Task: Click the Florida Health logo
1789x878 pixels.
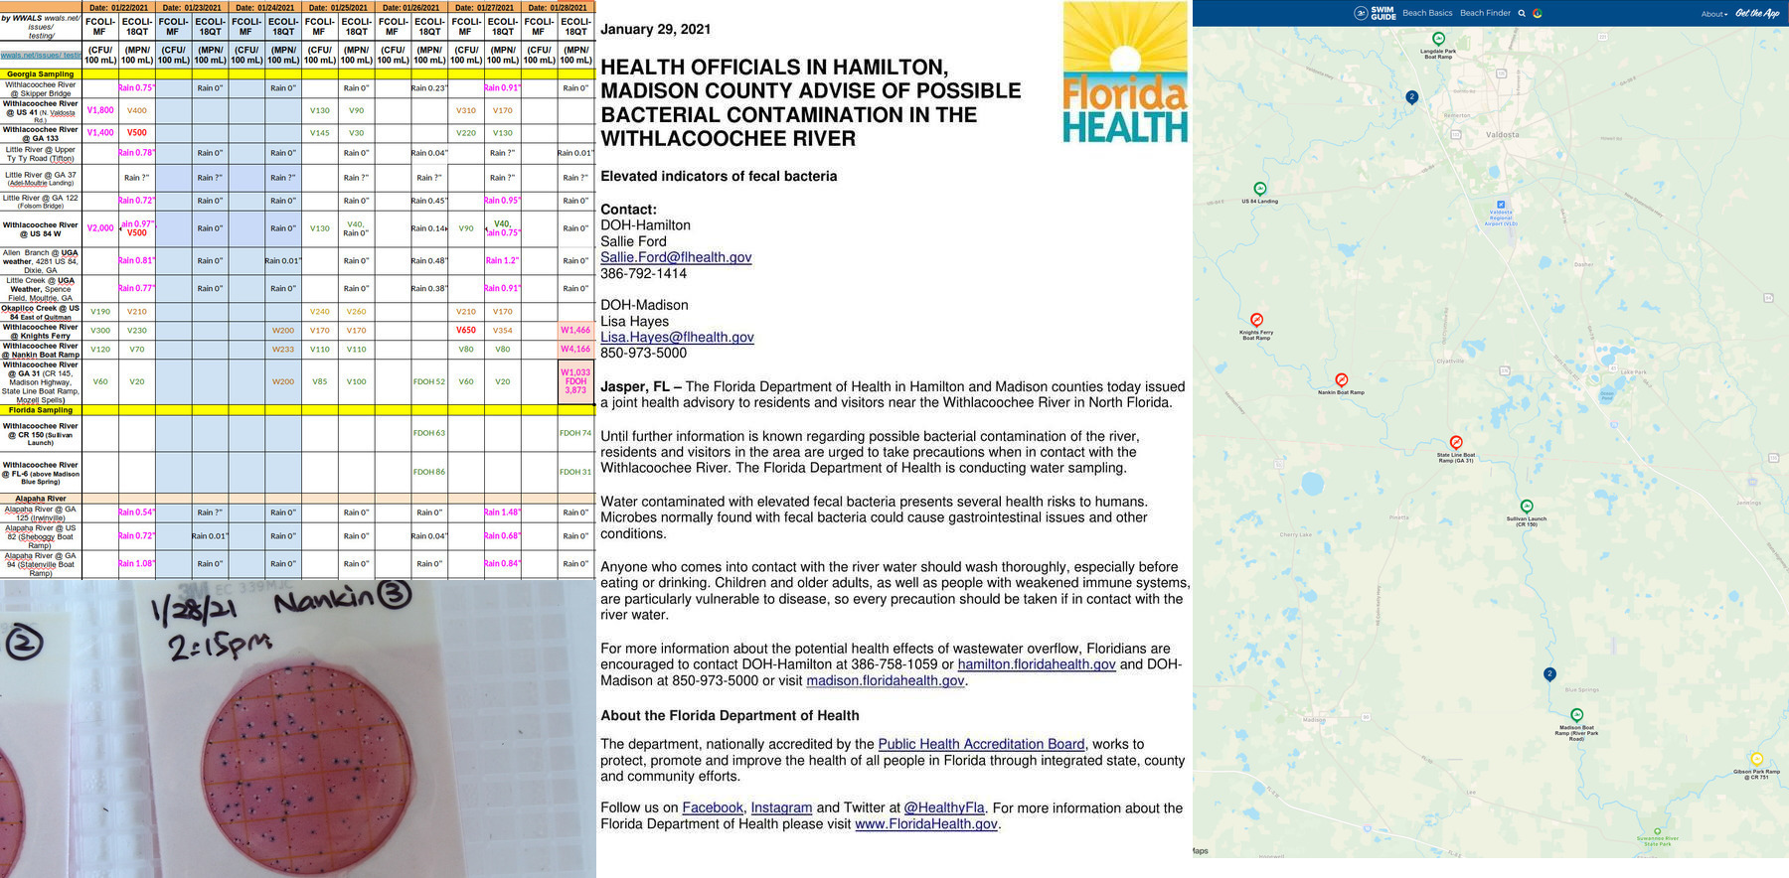Action: [1125, 72]
